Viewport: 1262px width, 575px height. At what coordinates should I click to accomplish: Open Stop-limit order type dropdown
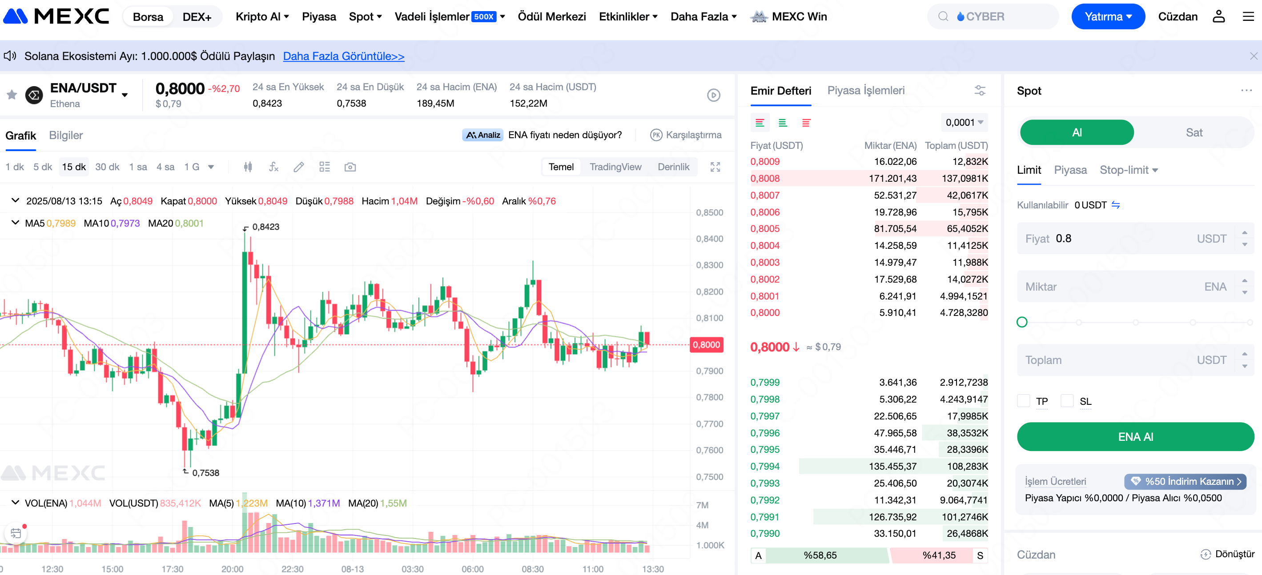tap(1128, 170)
